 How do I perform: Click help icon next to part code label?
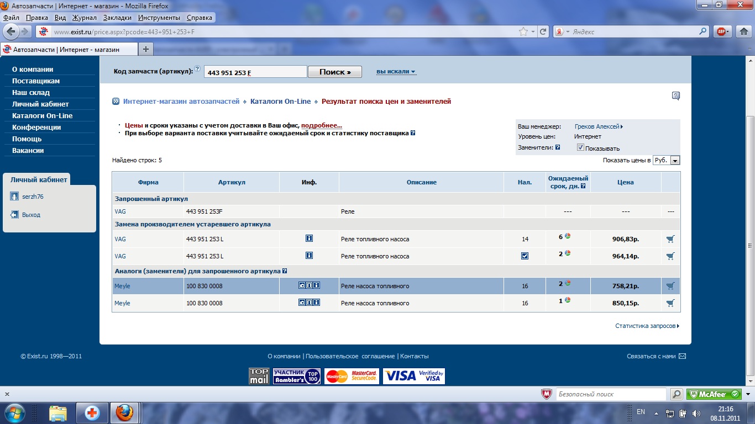[197, 69]
